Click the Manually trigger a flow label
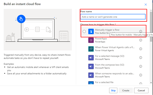153x95 pixels. tap(107, 30)
